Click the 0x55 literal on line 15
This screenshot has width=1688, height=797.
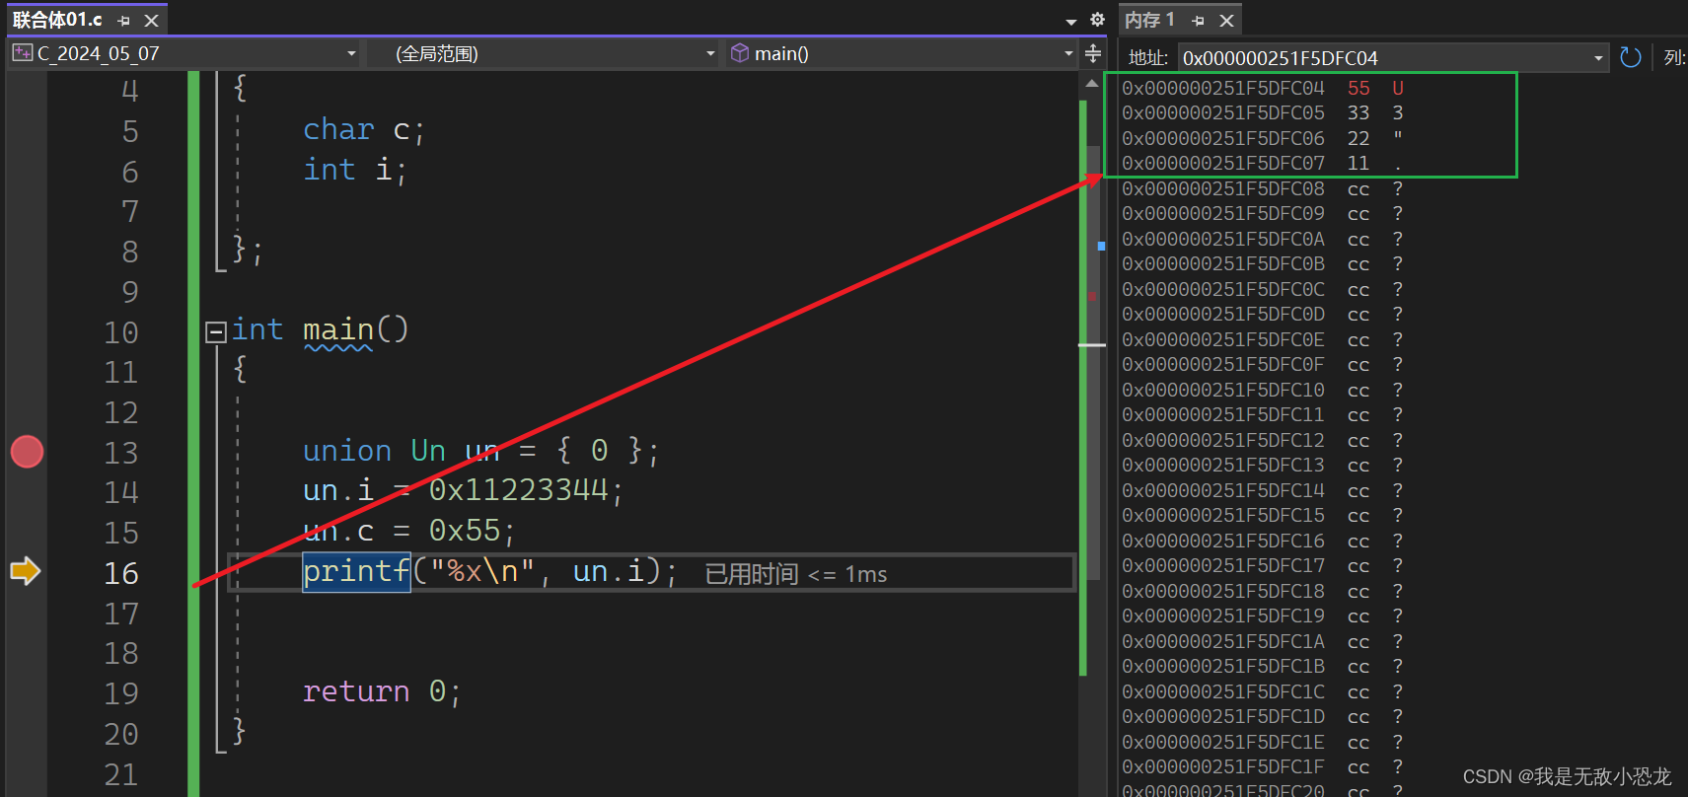coord(465,531)
